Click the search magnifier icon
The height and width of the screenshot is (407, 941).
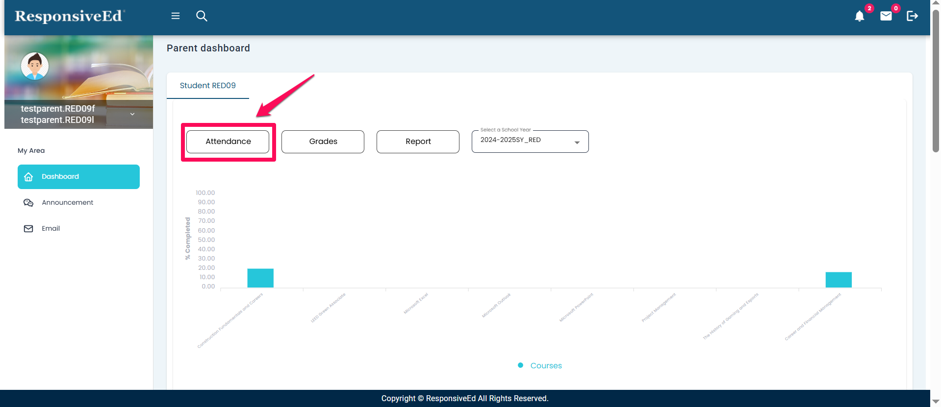(x=202, y=16)
